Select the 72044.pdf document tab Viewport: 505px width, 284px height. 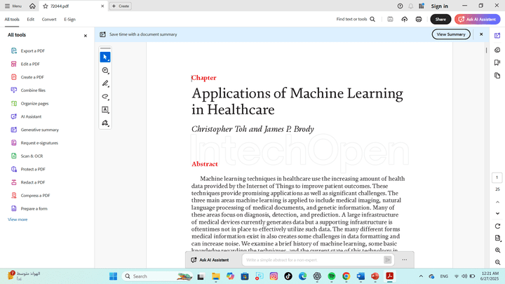[73, 6]
